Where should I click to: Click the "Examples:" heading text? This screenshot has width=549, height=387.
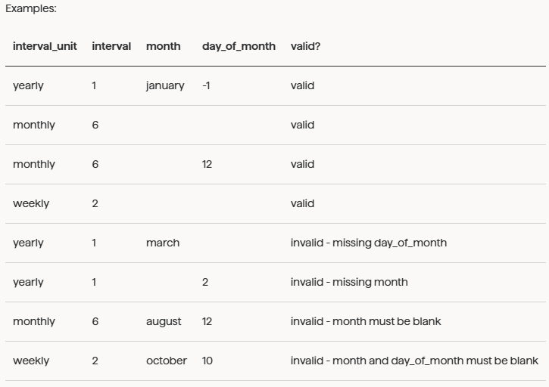tap(31, 9)
